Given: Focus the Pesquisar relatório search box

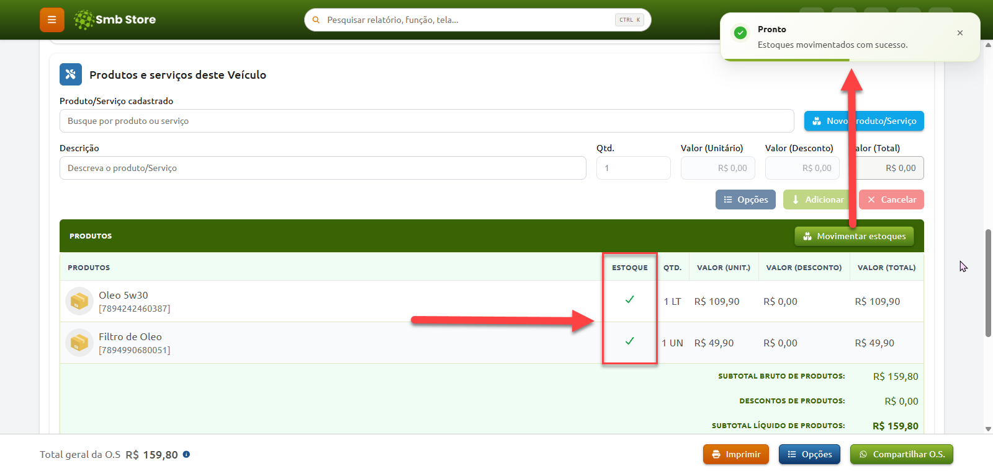Looking at the screenshot, I should 478,20.
